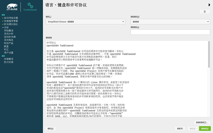The height and width of the screenshot is (133, 213).
Task: Select sidebar step 时区
Action: [x=6, y=49]
